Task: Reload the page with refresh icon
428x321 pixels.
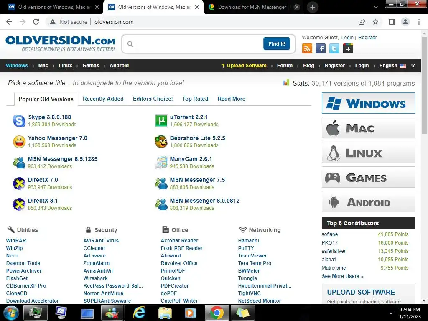Action: click(36, 22)
